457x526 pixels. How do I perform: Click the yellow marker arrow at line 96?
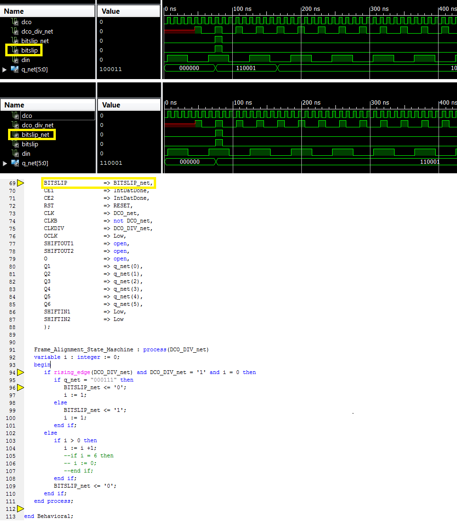(x=20, y=387)
